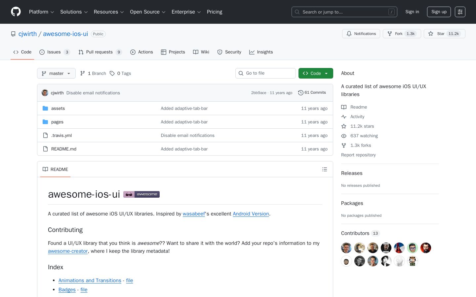Open the Enterprise dropdown
476x297 pixels.
click(x=186, y=12)
